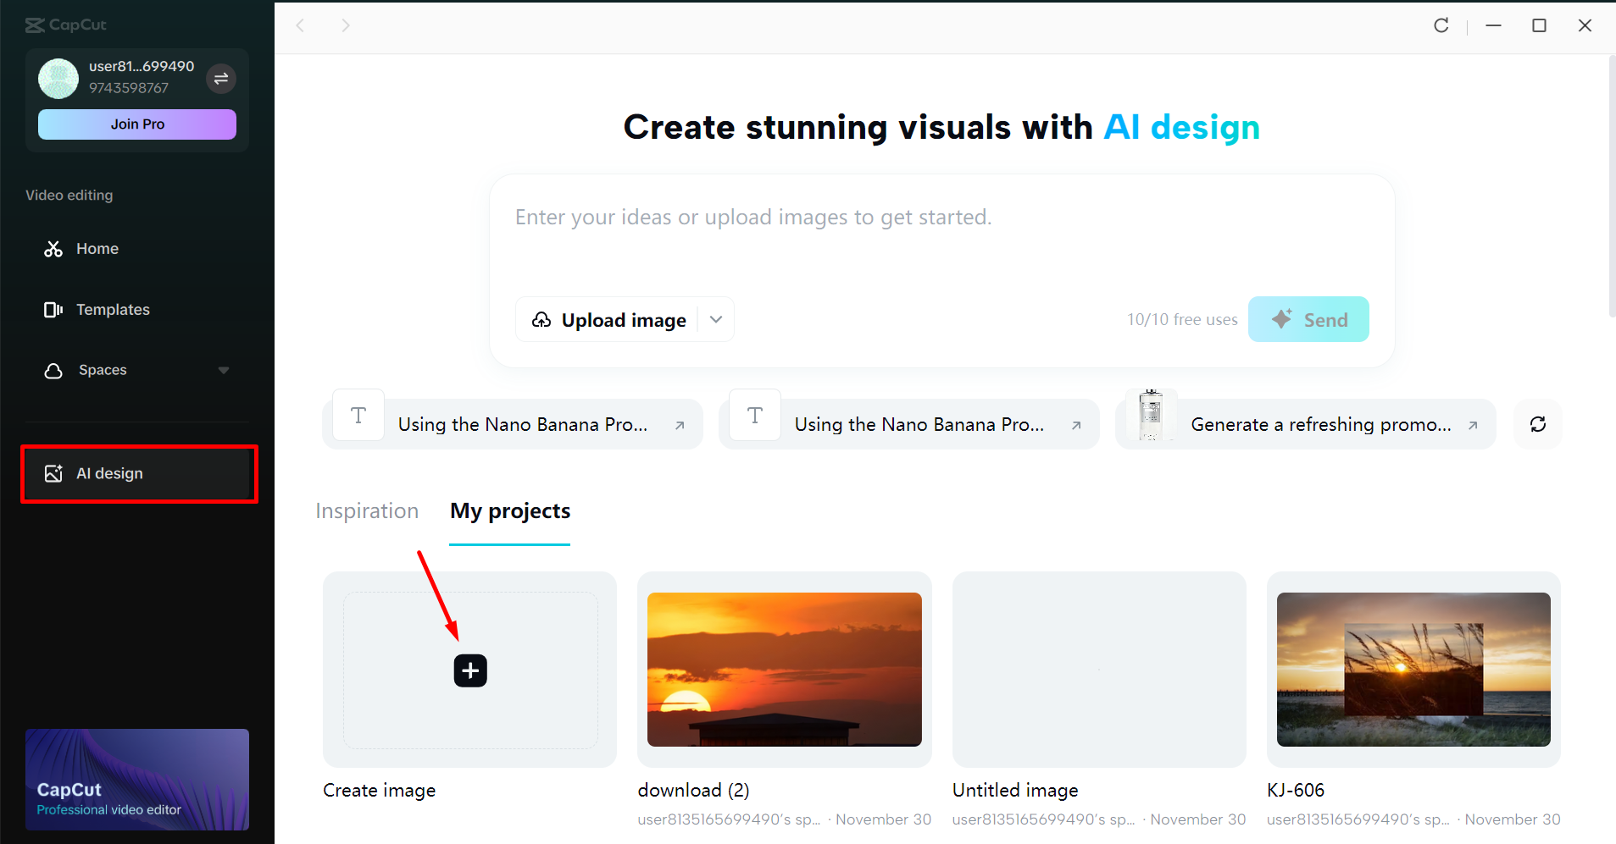Viewport: 1616px width, 844px height.
Task: Switch to the My projects tab
Action: tap(509, 510)
